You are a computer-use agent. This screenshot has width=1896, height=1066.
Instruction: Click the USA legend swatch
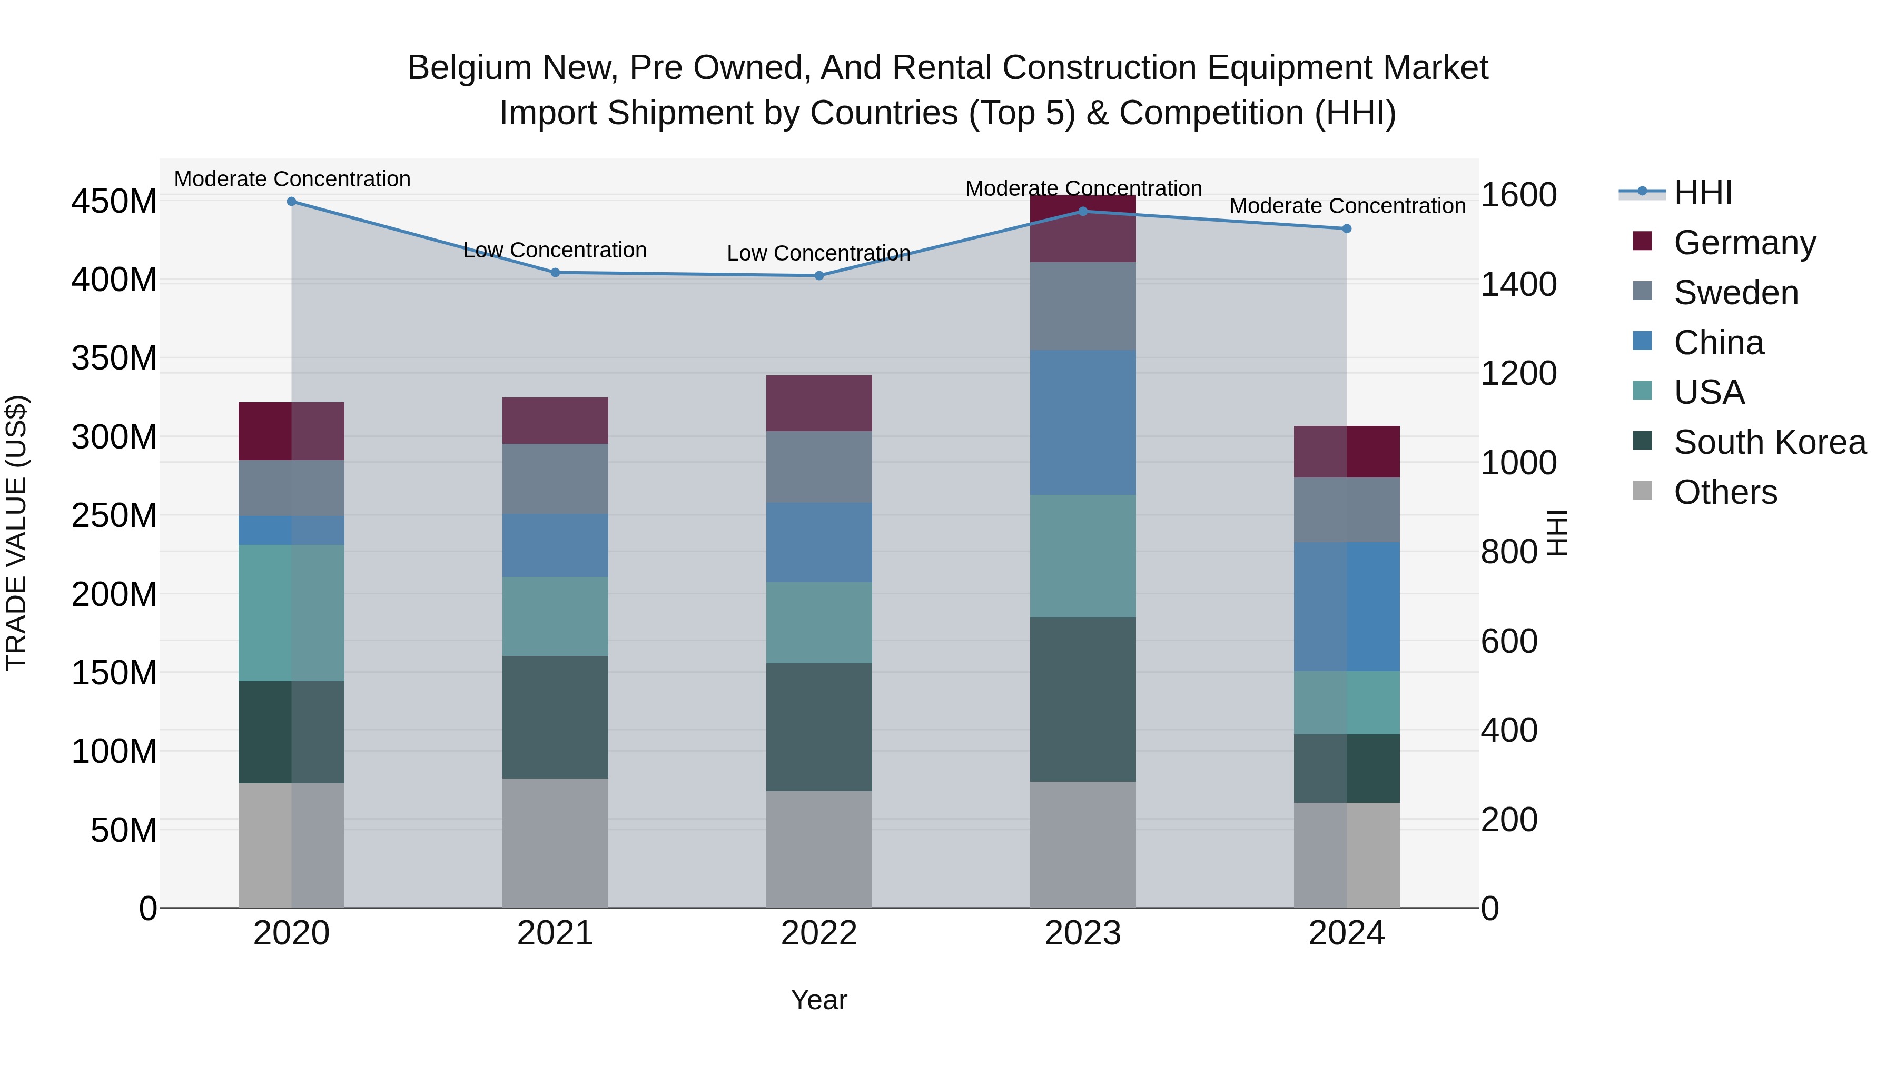(x=1642, y=391)
